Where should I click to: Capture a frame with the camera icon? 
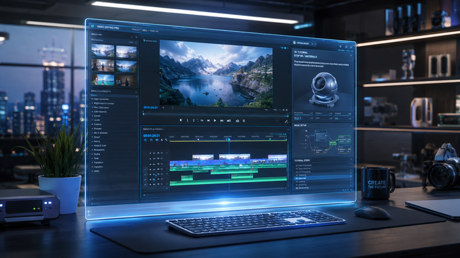(x=237, y=120)
